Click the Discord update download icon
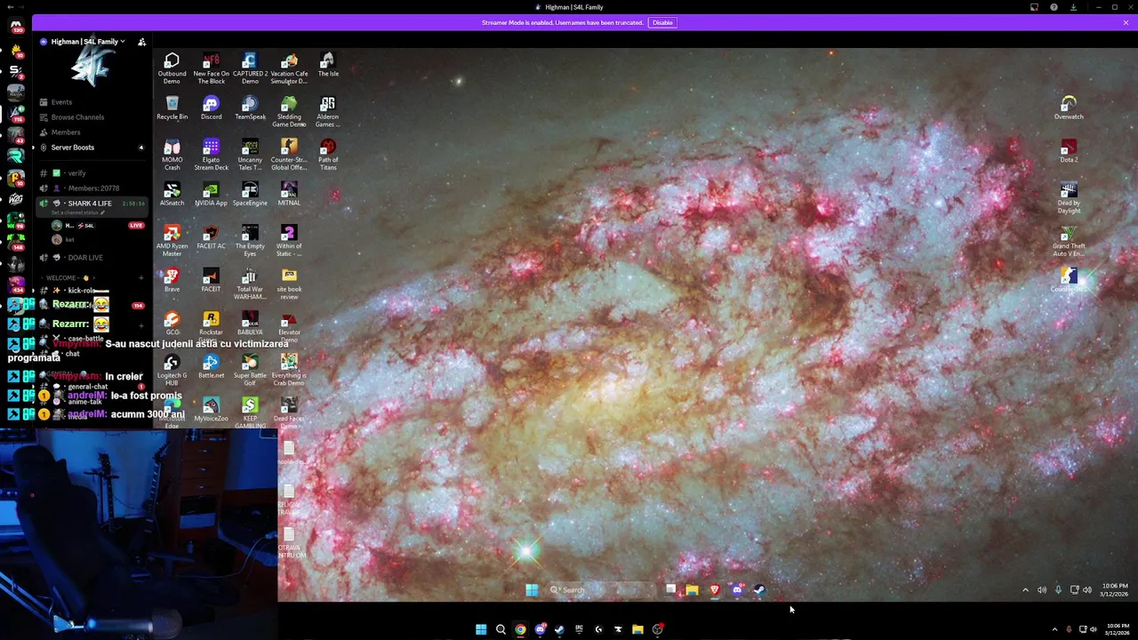The width and height of the screenshot is (1138, 640). pos(1073,7)
